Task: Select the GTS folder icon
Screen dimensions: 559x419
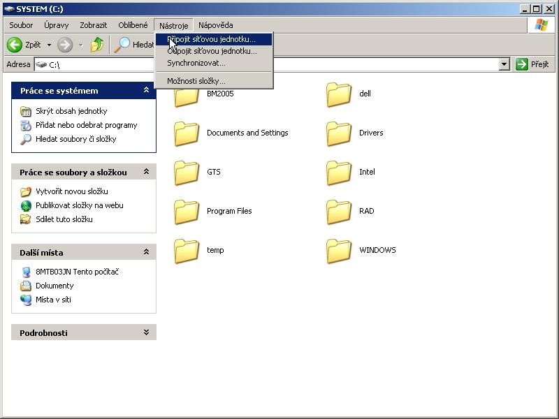Action: [187, 172]
